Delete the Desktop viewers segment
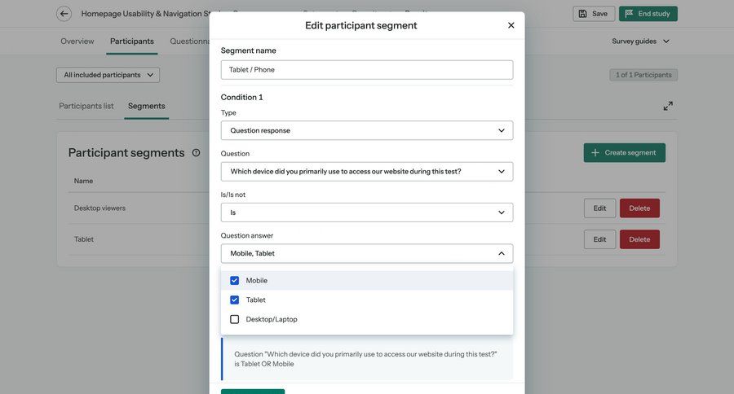The image size is (734, 394). pyautogui.click(x=639, y=208)
